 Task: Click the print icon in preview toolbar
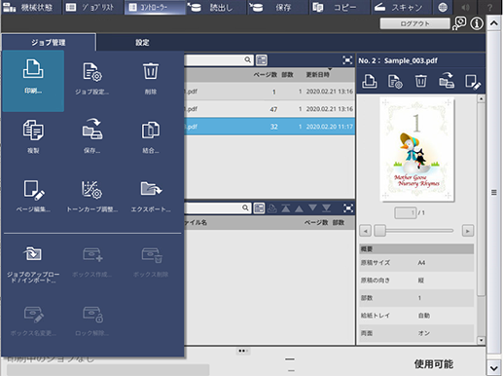[x=370, y=81]
